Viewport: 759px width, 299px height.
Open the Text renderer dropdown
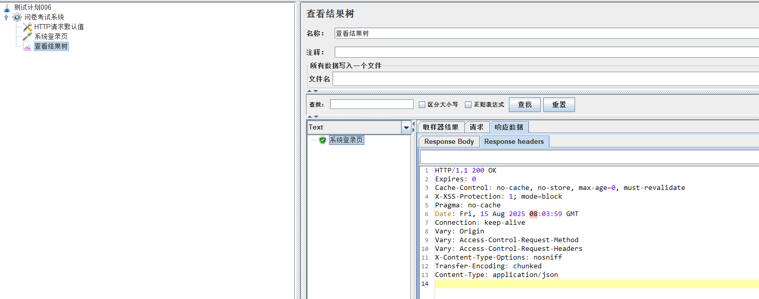point(406,127)
